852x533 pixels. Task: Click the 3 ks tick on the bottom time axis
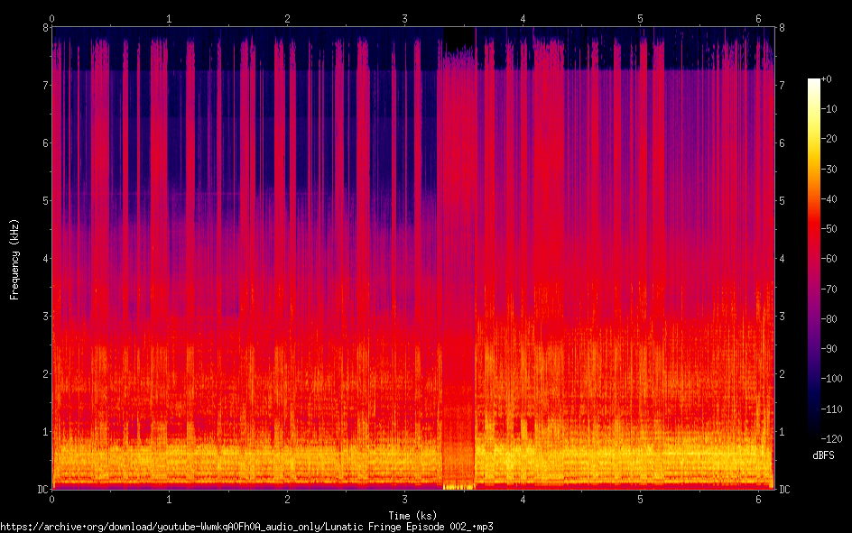coord(404,499)
